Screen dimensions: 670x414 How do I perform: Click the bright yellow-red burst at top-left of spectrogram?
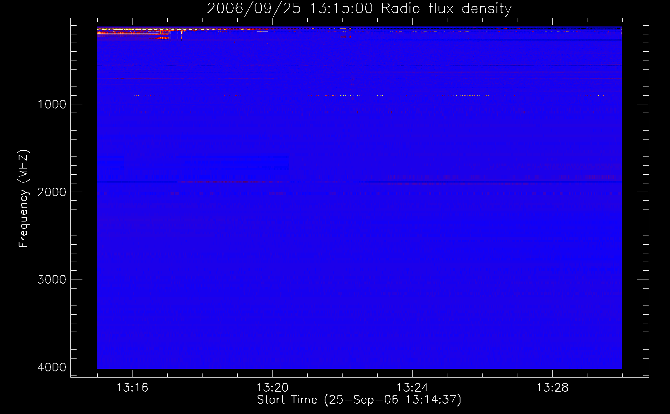click(135, 33)
